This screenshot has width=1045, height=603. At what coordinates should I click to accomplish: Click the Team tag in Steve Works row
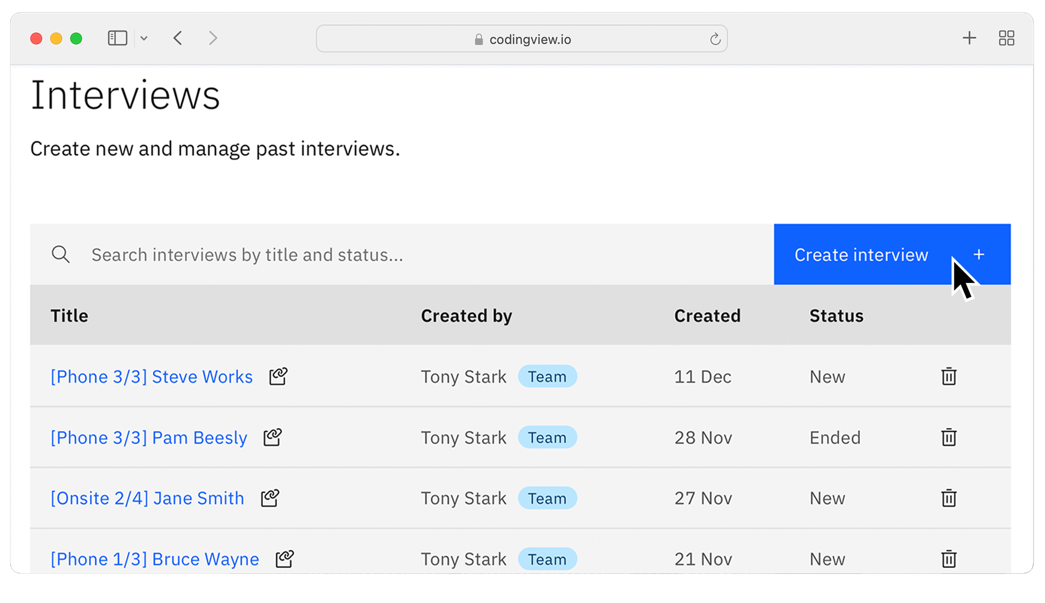547,376
